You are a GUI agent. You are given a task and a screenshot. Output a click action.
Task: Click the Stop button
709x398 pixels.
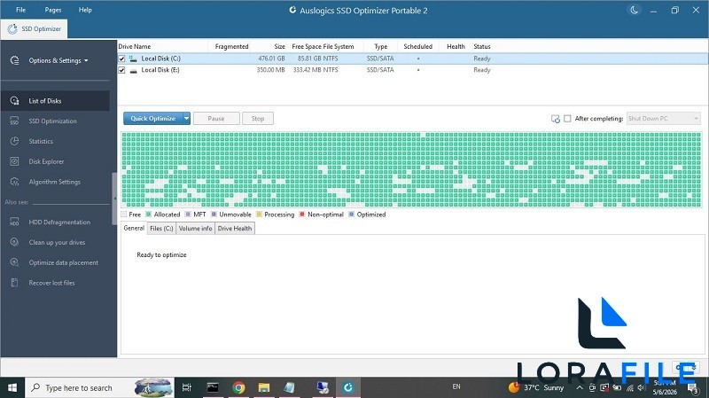pyautogui.click(x=258, y=119)
